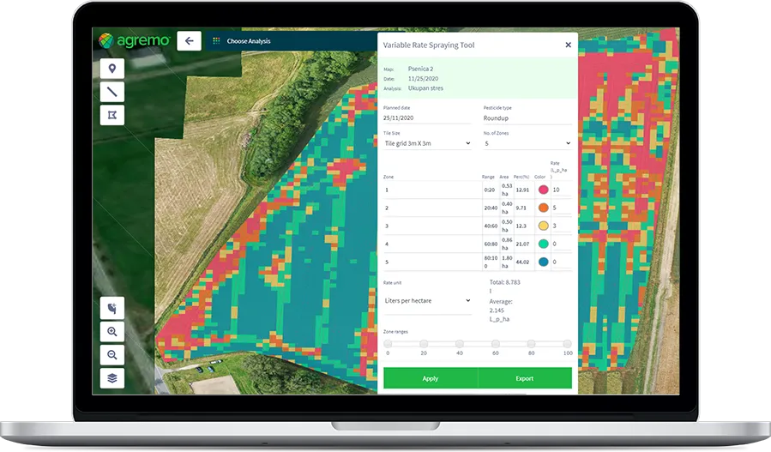Click the zone ranges slider handle at 60
Screen dimensions: 771x452
(x=496, y=343)
